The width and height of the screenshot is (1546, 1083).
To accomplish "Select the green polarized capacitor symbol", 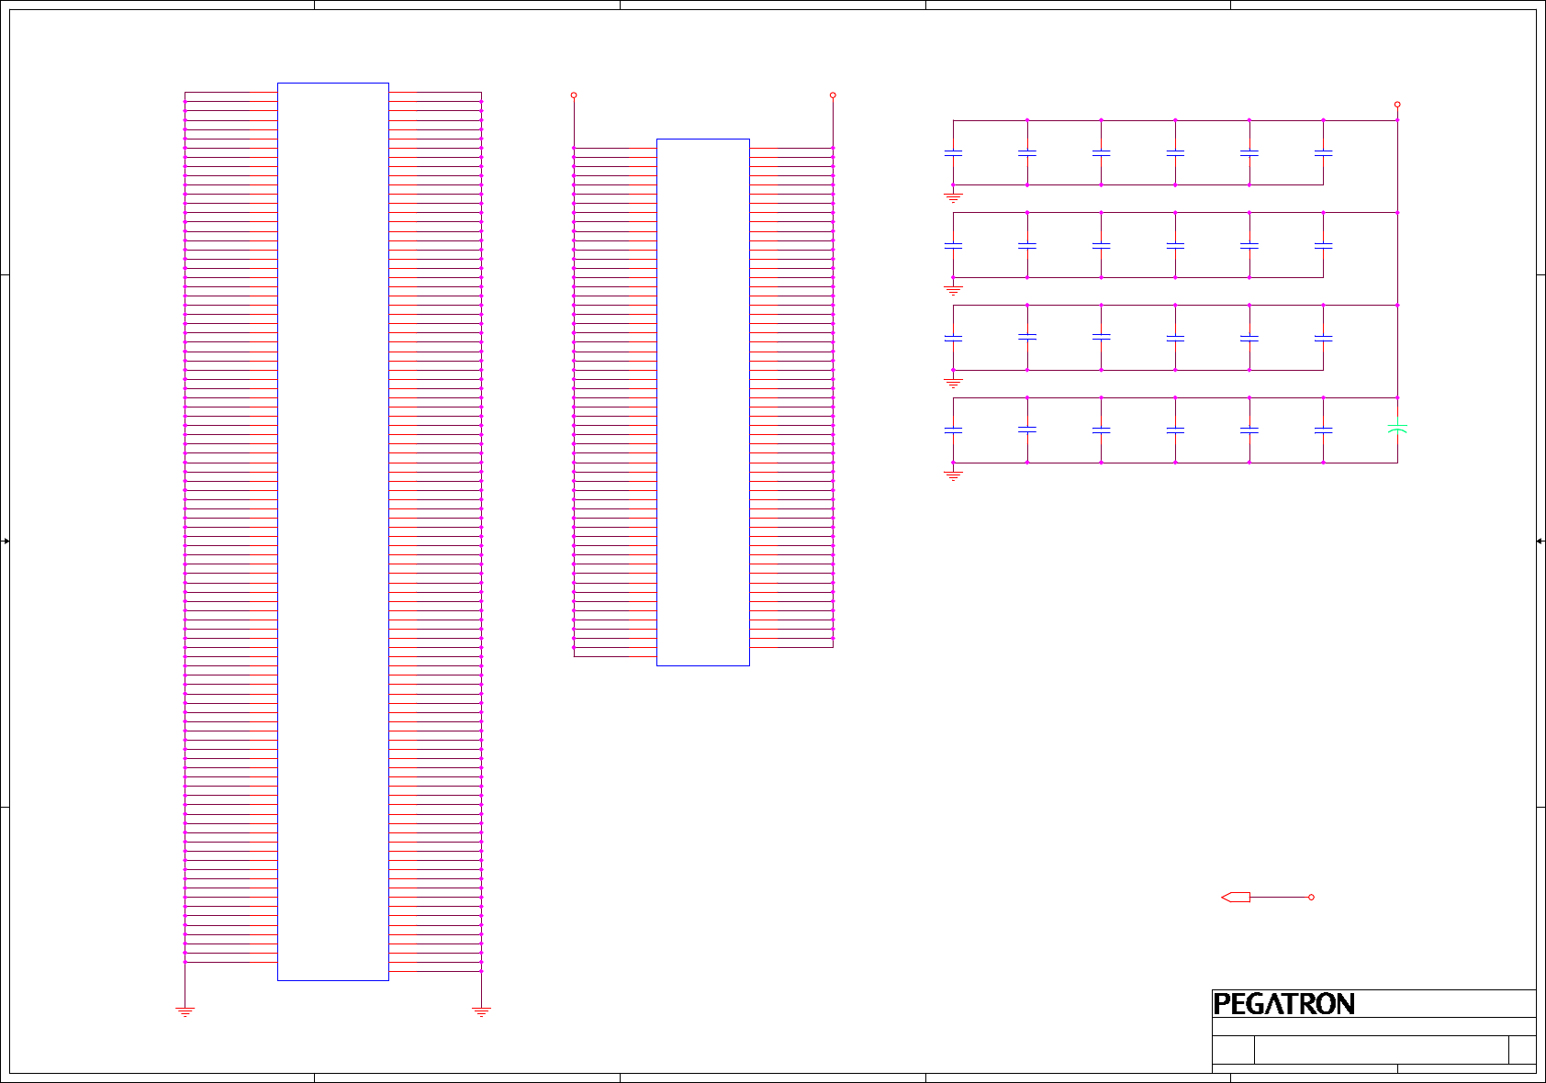I will 1397,428.
